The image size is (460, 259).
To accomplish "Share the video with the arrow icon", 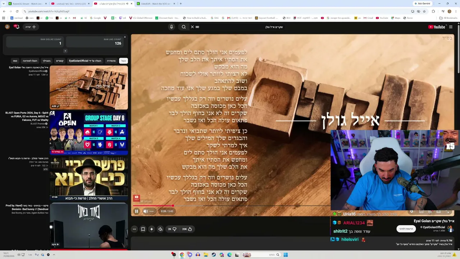I will 160,229.
